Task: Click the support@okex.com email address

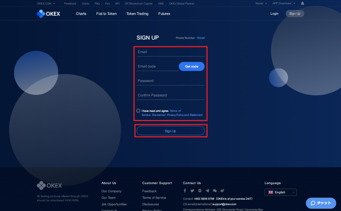Action: point(224,204)
